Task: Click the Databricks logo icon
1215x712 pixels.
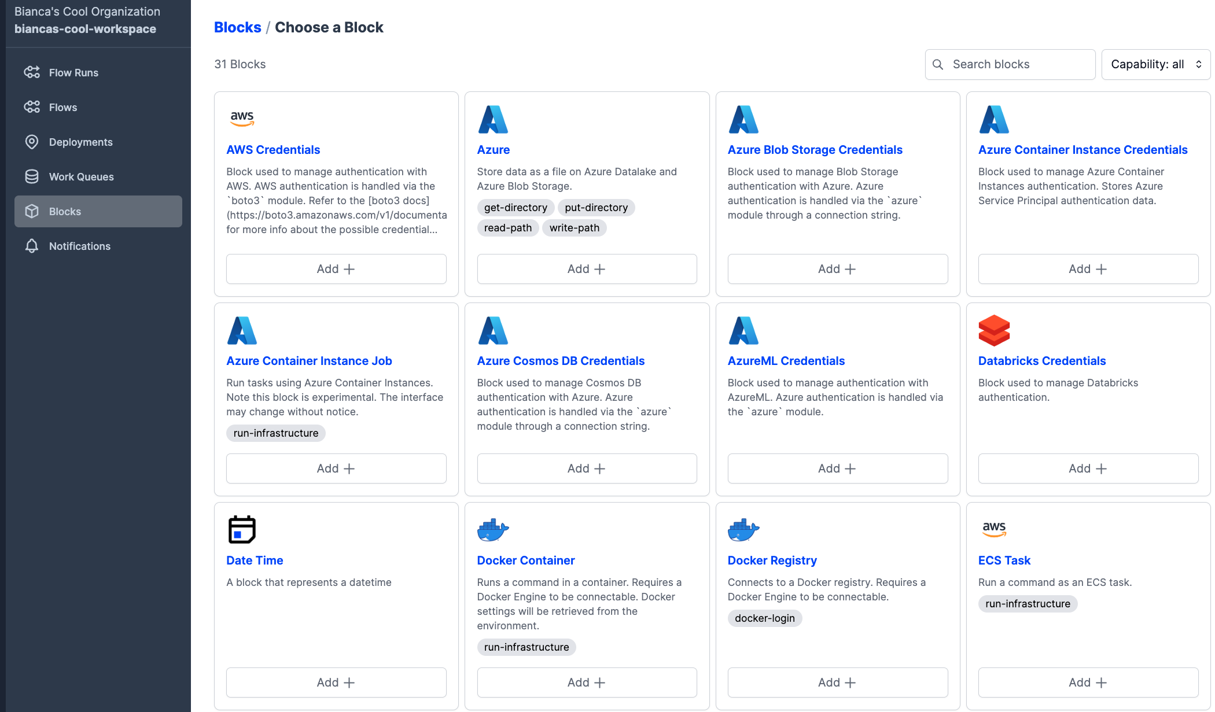Action: 994,330
